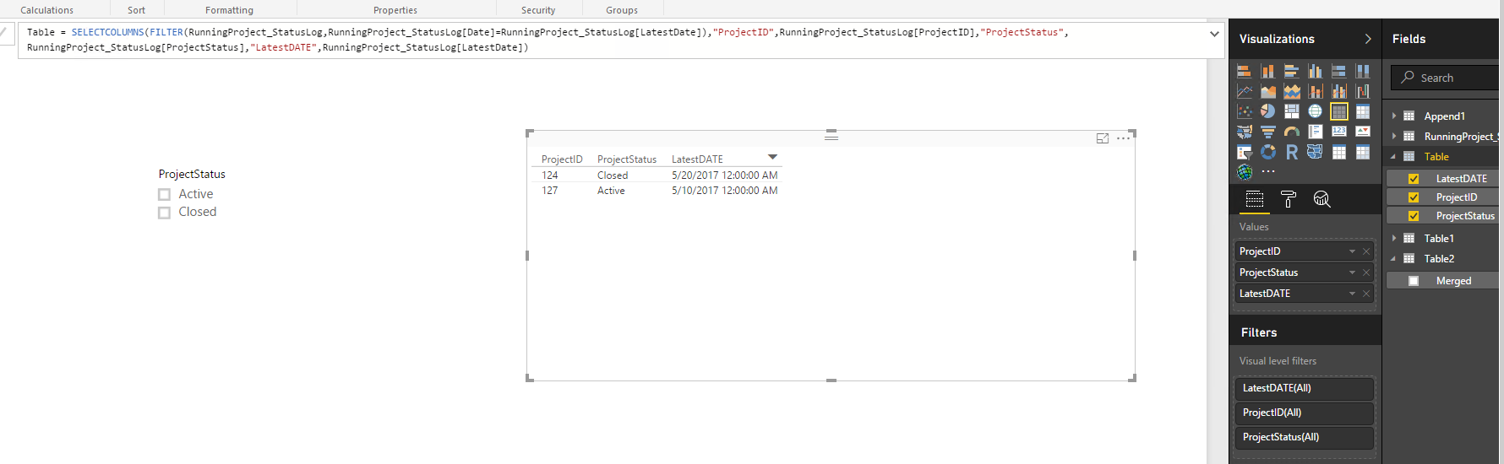Screen dimensions: 1504x464
Task: Select the Stacked bar chart visualization
Action: coord(1245,71)
